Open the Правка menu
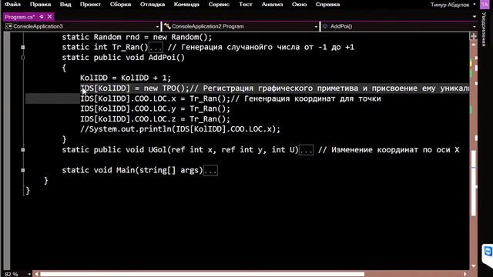The image size is (493, 277). 40,5
